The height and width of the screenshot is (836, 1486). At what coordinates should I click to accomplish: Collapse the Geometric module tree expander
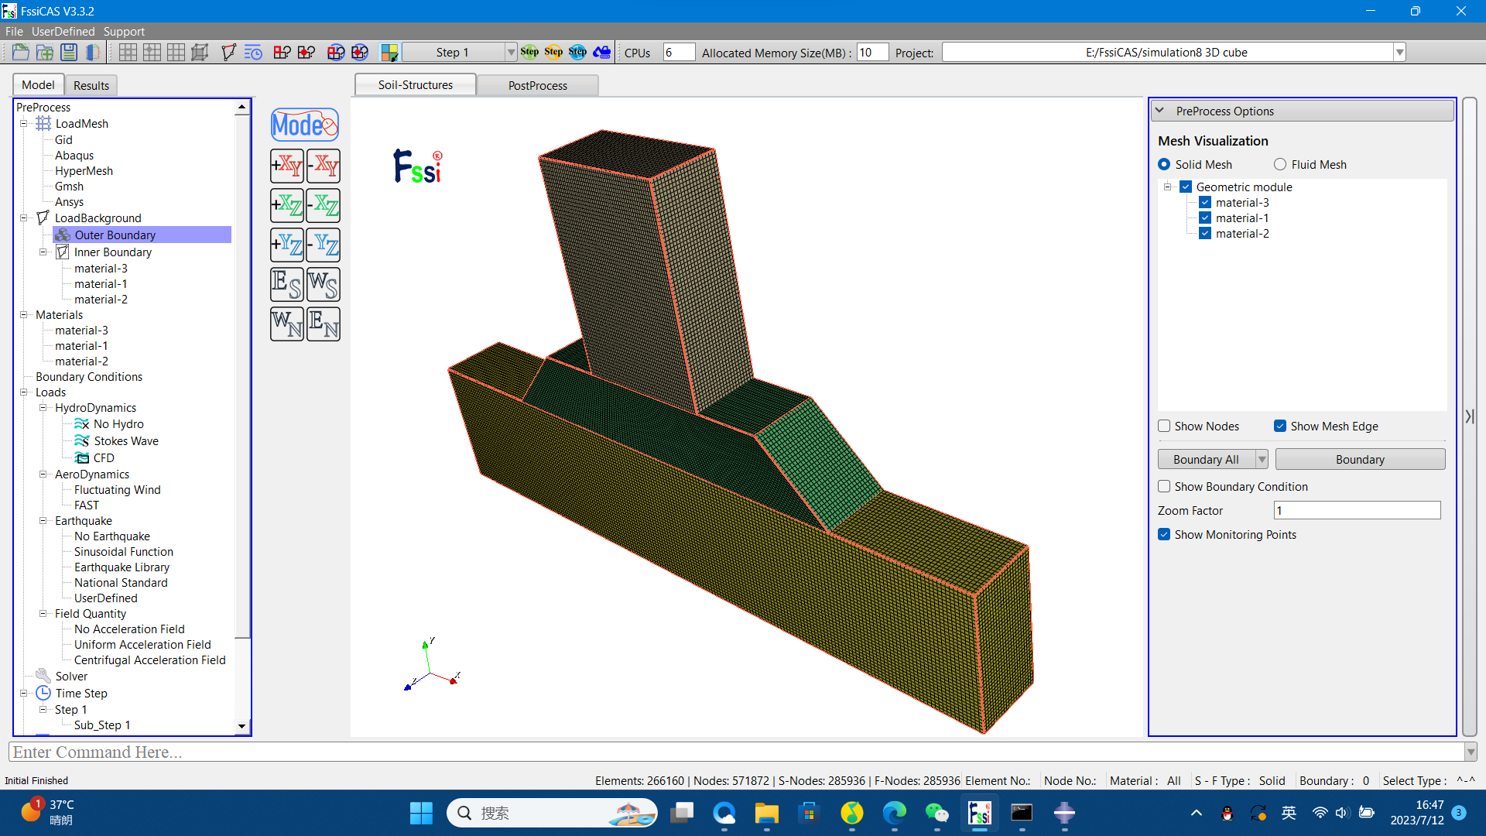click(x=1168, y=187)
